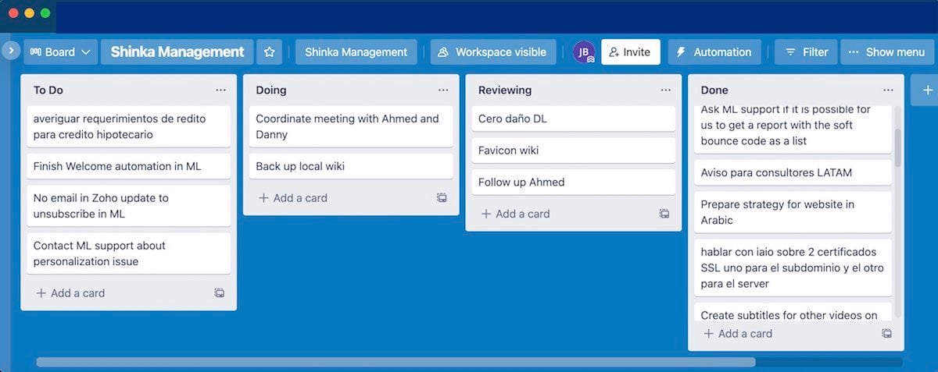Open hablar con iaio SSL certificados card
This screenshot has width=938, height=372.
(x=793, y=267)
